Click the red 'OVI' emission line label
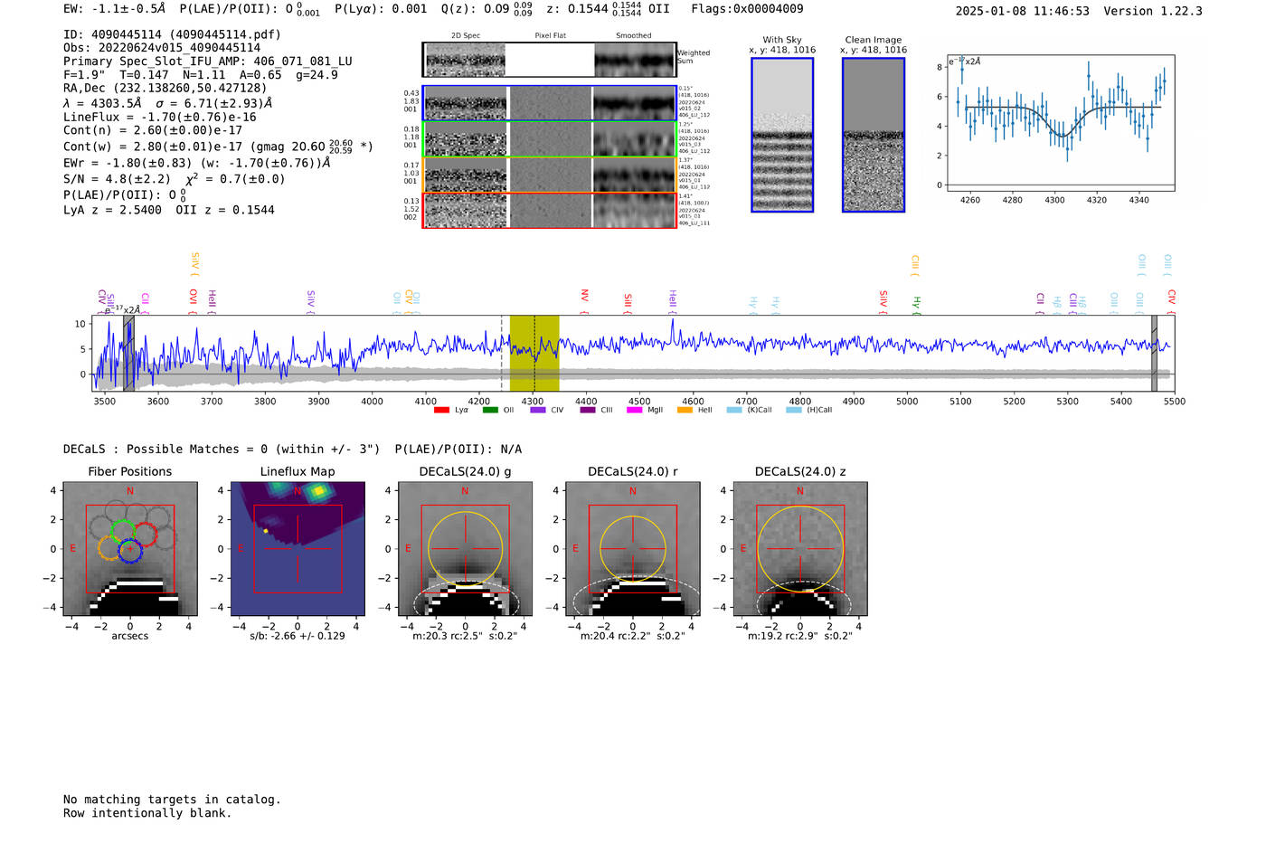 pos(194,298)
